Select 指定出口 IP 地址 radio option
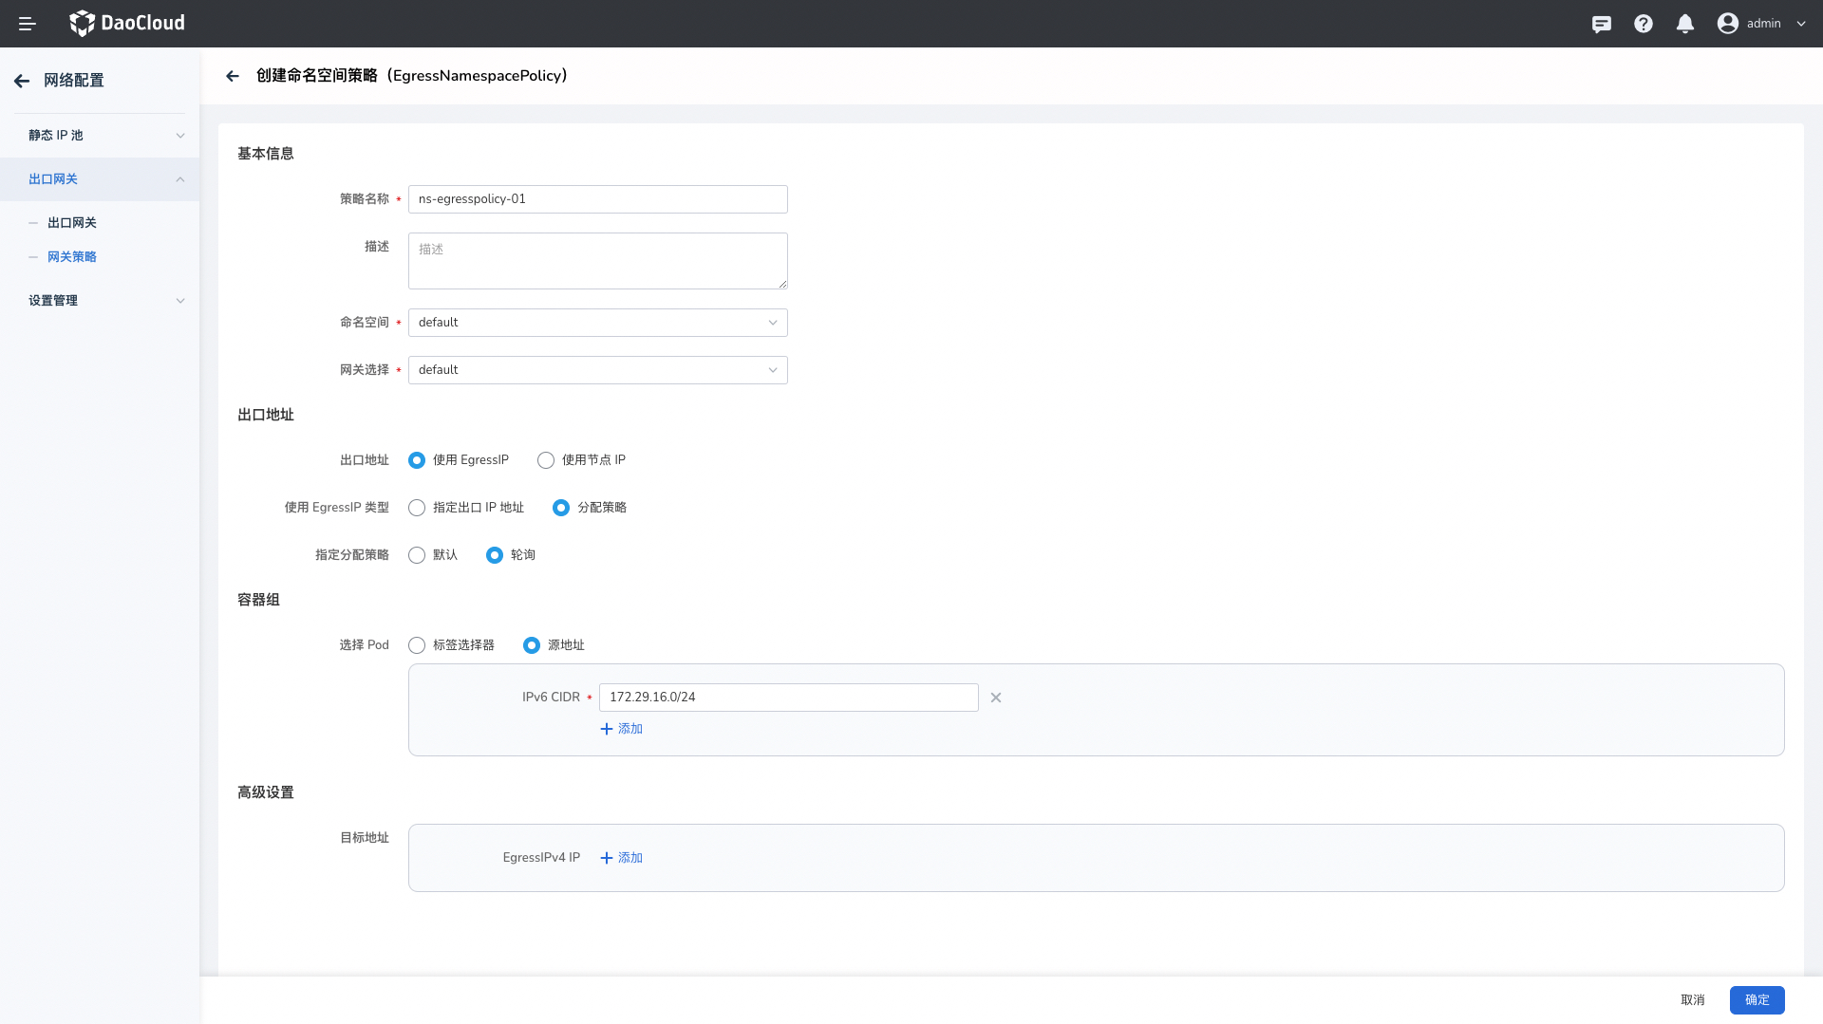This screenshot has width=1823, height=1024. point(417,508)
